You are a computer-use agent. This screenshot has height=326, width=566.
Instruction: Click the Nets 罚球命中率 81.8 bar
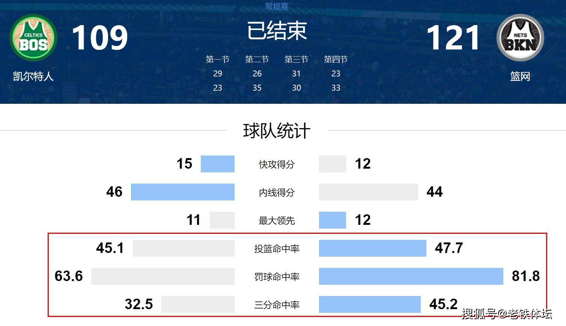pyautogui.click(x=411, y=276)
